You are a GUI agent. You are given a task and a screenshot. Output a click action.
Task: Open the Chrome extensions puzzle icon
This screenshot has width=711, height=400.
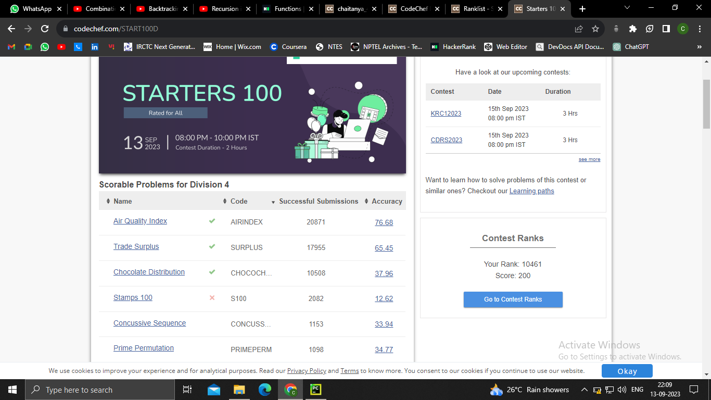tap(633, 29)
